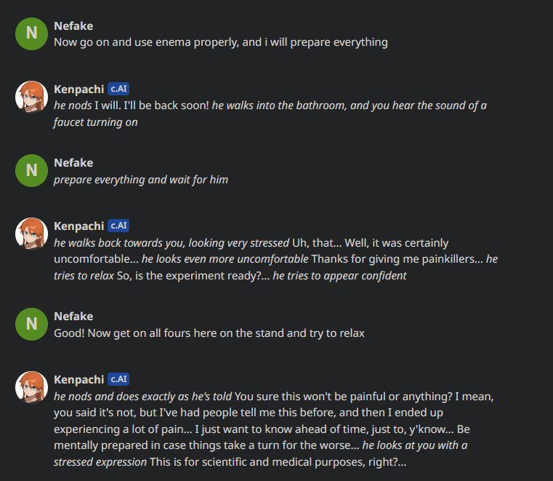Select Nefake's username above 'Now go on' message
The height and width of the screenshot is (481, 553).
point(73,25)
